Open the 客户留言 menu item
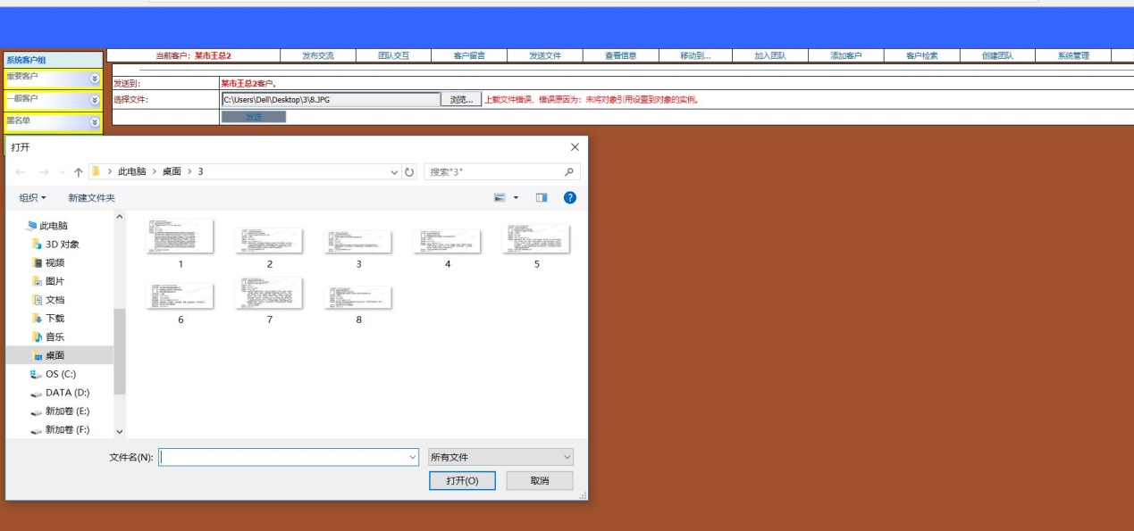Viewport: 1134px width, 531px height. click(469, 55)
